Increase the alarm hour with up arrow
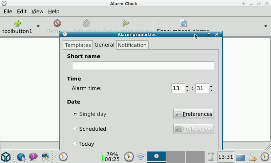Viewport: 271px width, 163px height. click(x=187, y=86)
